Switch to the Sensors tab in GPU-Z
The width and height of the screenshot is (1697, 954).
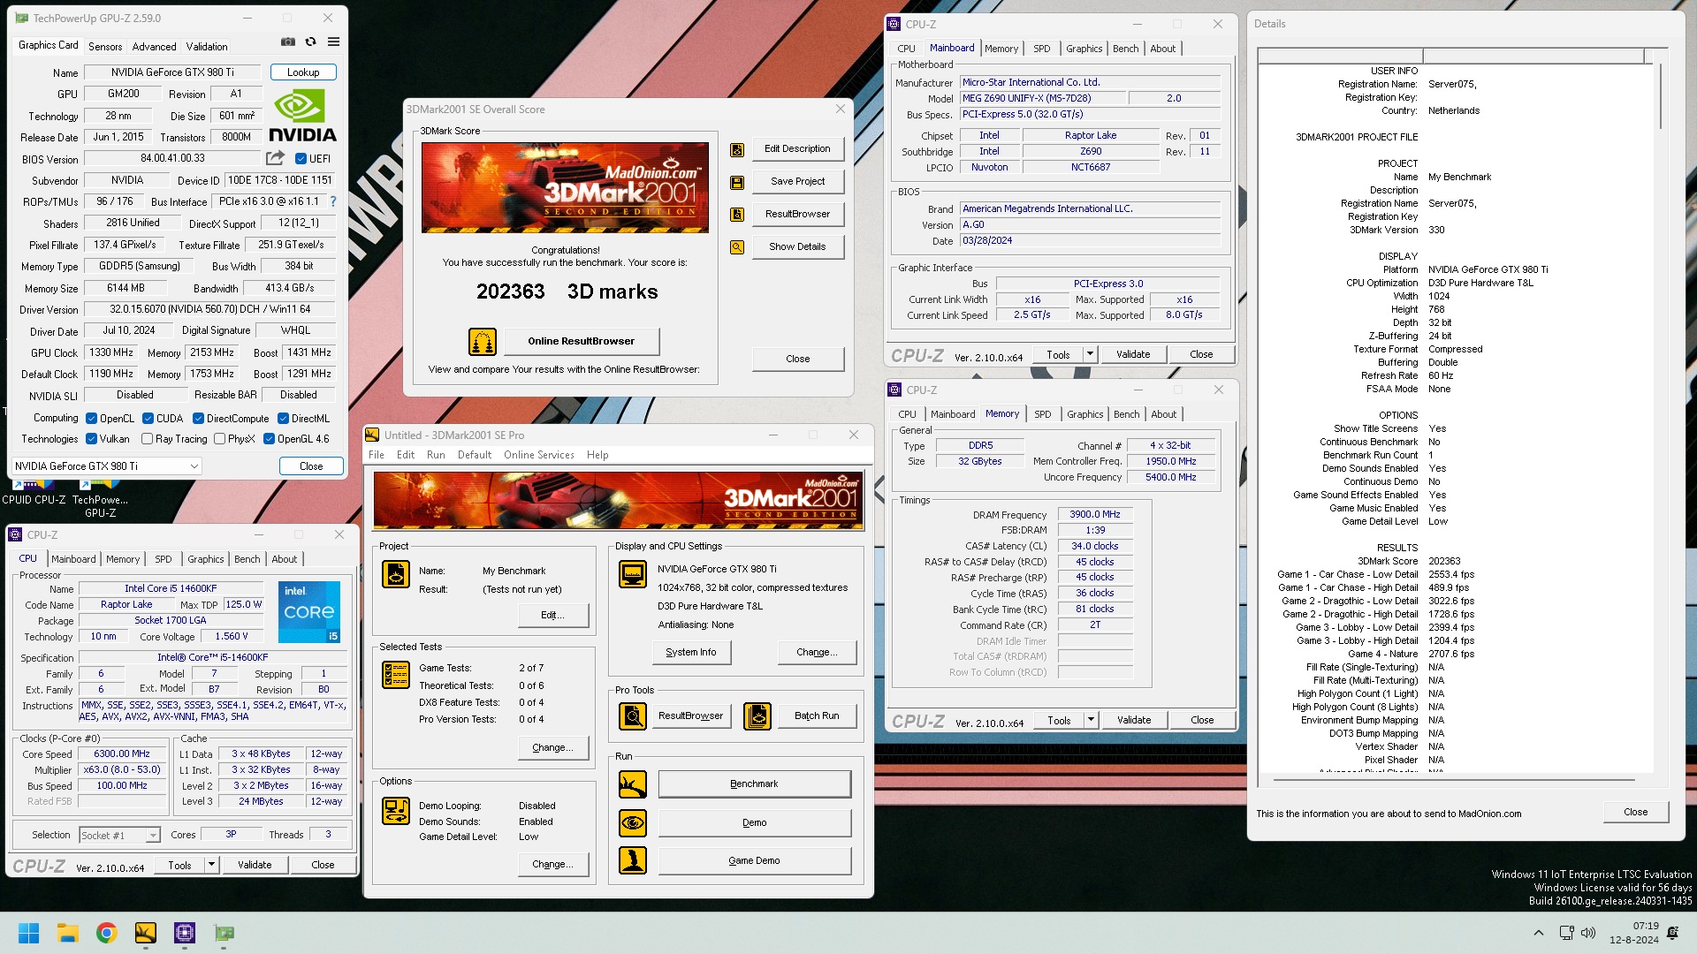(105, 47)
